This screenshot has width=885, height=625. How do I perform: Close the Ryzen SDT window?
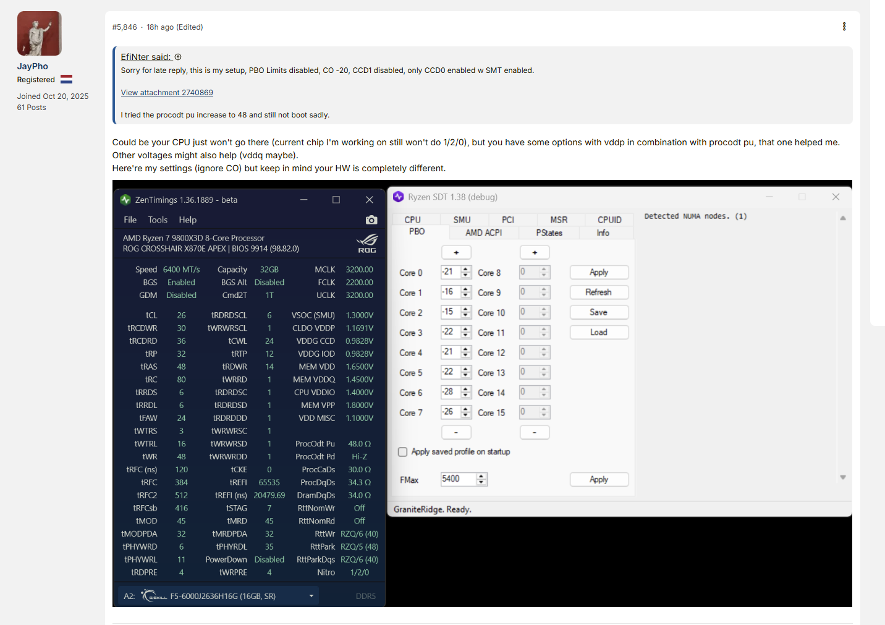[836, 197]
